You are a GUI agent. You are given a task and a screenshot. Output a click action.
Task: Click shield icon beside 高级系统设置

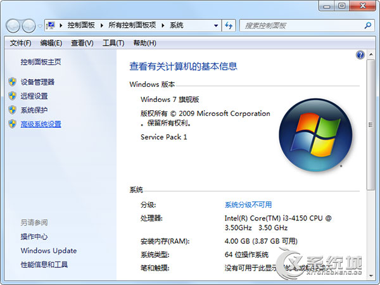point(12,124)
